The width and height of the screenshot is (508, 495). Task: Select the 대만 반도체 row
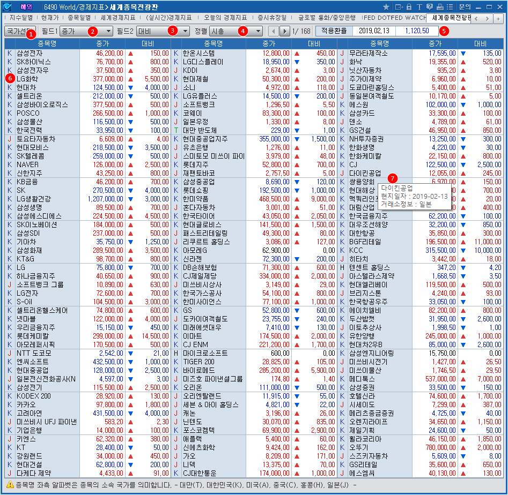[x=254, y=130]
